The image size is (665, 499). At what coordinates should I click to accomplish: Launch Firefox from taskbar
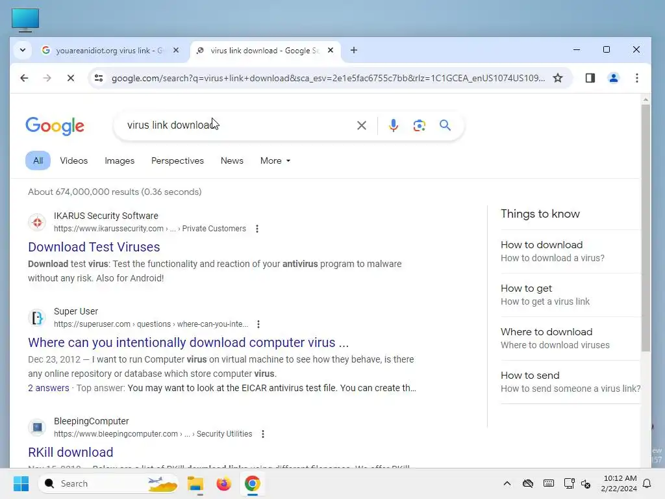click(223, 483)
